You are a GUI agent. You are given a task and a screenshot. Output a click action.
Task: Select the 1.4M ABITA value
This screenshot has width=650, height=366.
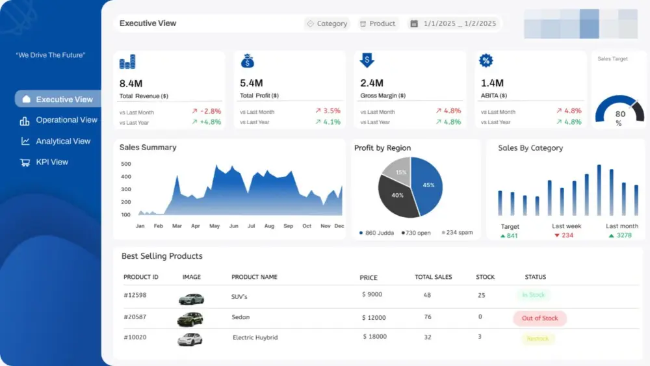tap(492, 83)
